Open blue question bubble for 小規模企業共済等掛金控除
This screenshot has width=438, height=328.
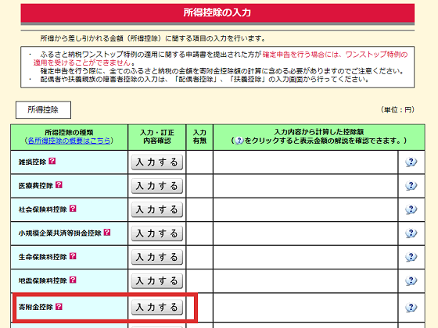point(411,233)
